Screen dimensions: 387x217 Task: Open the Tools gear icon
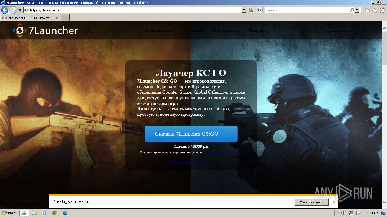[x=382, y=11]
